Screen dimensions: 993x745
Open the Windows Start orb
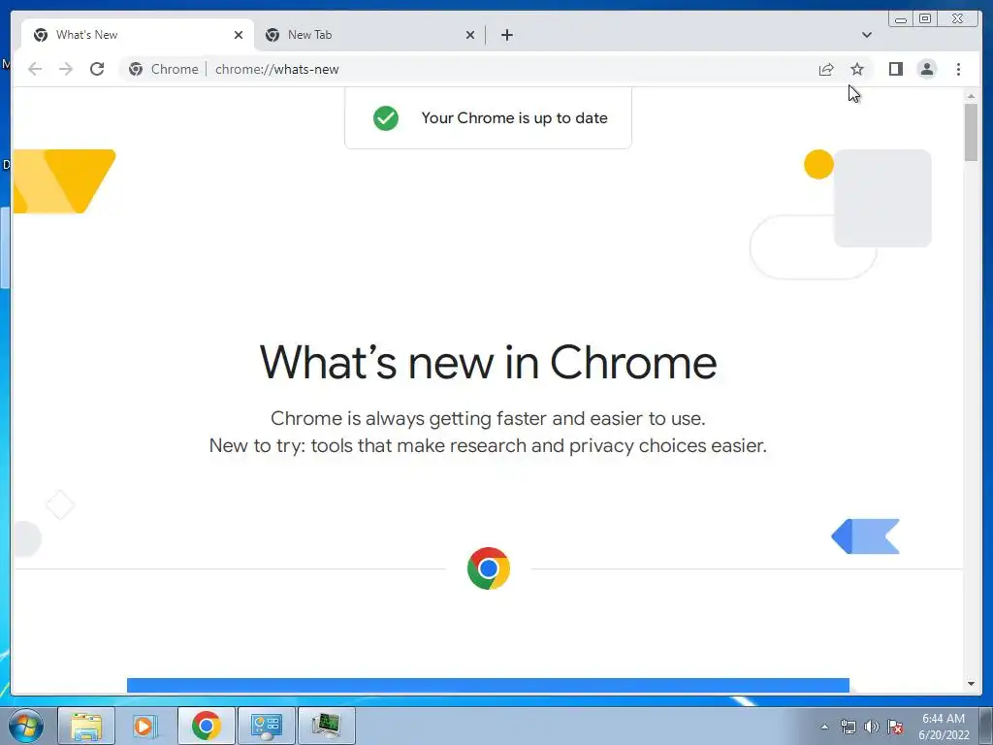pos(25,726)
